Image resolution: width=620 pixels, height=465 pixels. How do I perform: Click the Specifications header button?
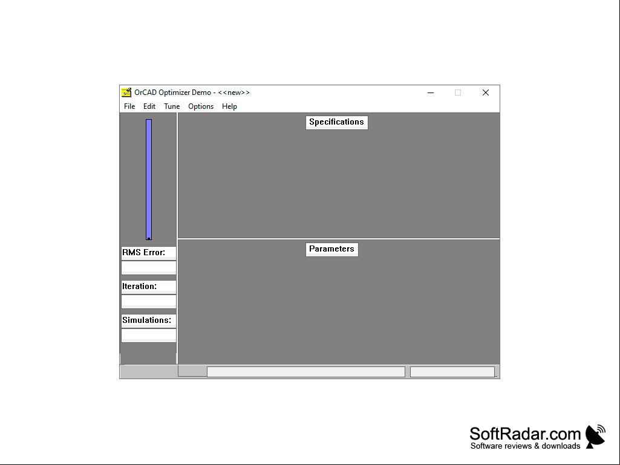(x=336, y=122)
